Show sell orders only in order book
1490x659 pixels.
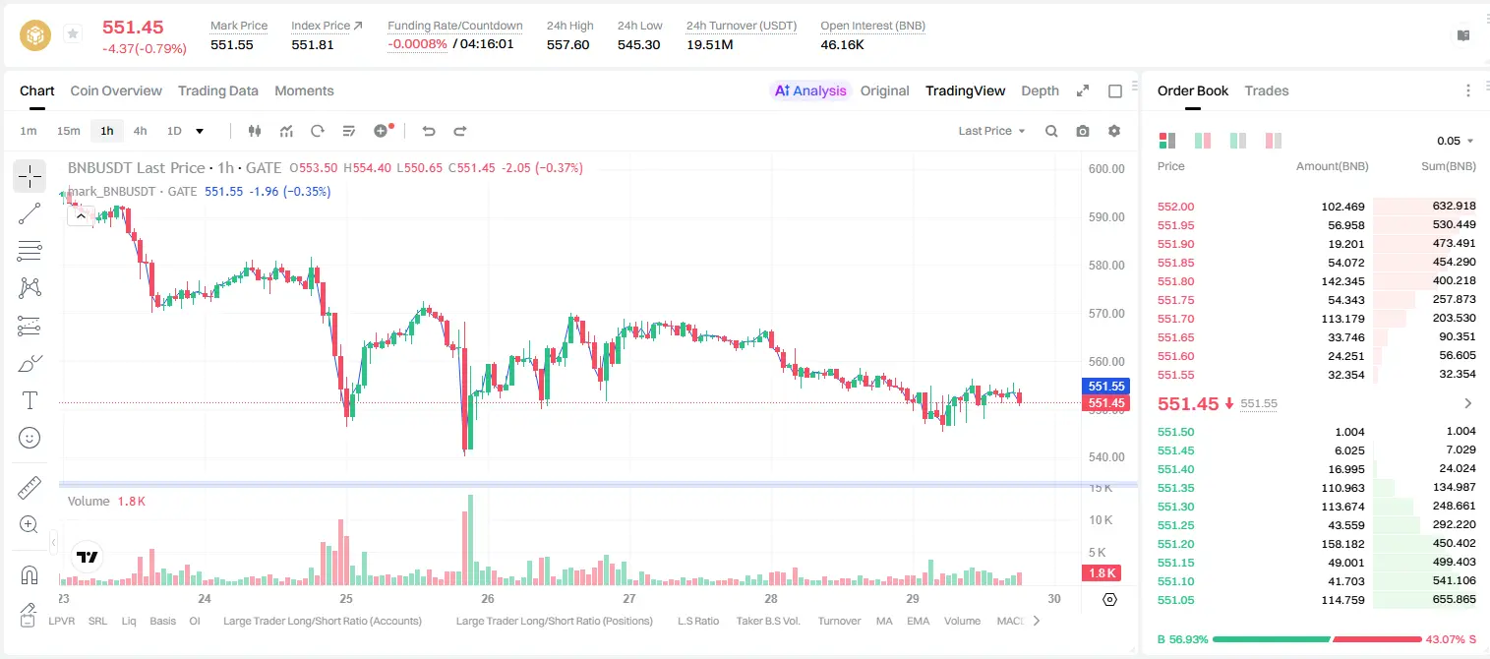tap(1274, 141)
